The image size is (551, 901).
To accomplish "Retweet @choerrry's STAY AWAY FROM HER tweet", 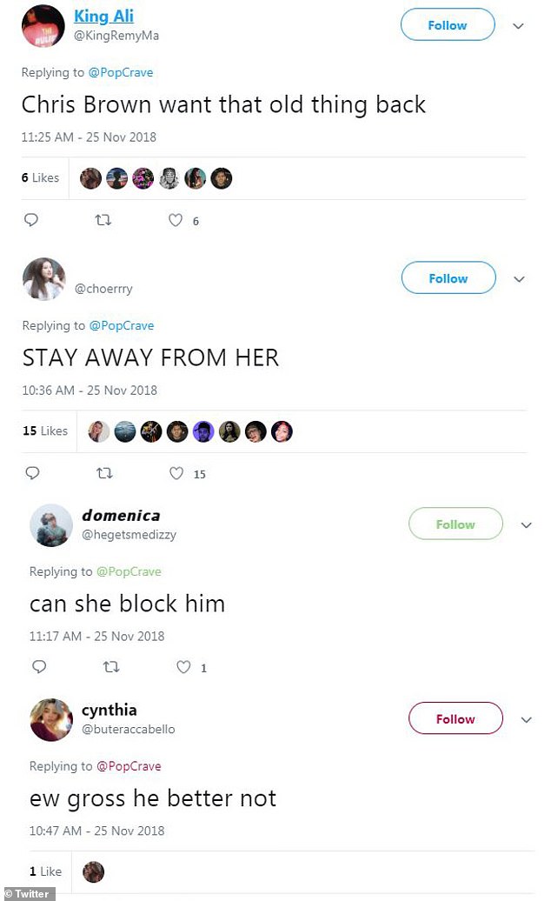I will pos(104,473).
